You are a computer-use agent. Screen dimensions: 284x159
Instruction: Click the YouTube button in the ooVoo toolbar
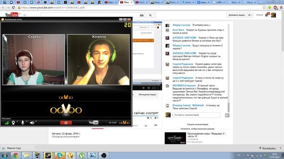tap(94, 123)
